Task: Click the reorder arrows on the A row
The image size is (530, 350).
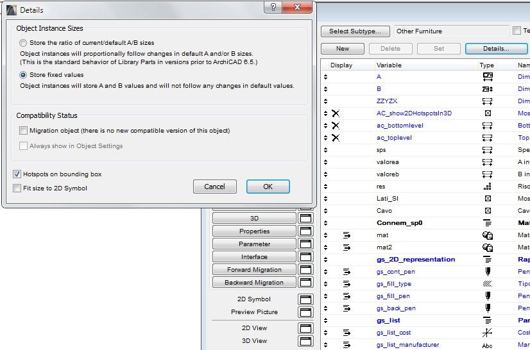Action: [325, 77]
